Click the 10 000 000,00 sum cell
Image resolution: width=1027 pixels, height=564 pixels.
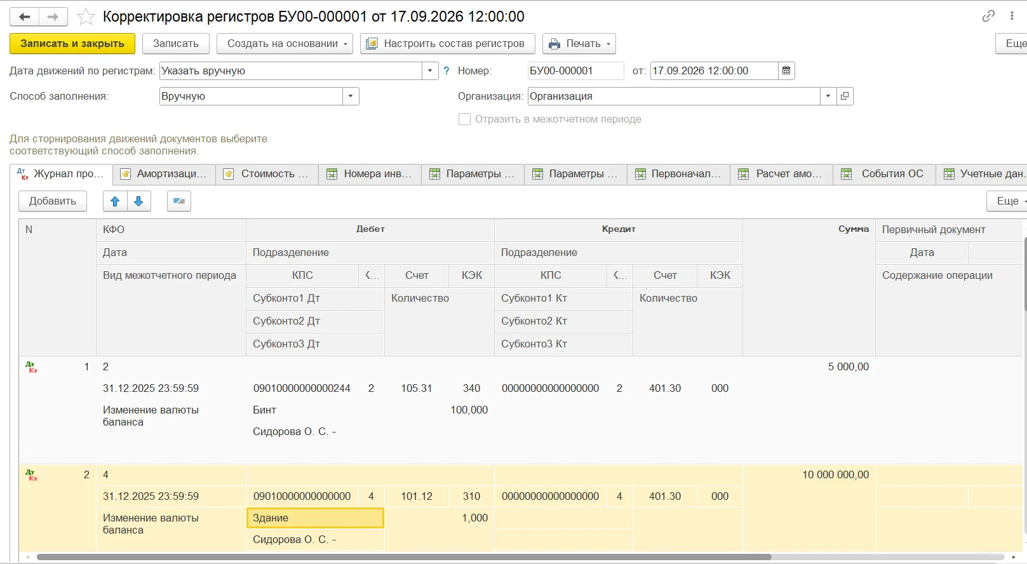pyautogui.click(x=809, y=475)
